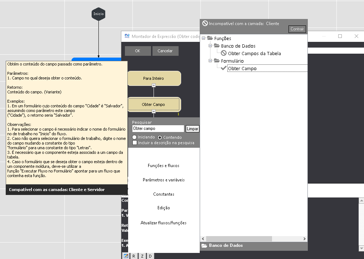Click the Banco de Dados folder icon in tree

click(x=217, y=46)
